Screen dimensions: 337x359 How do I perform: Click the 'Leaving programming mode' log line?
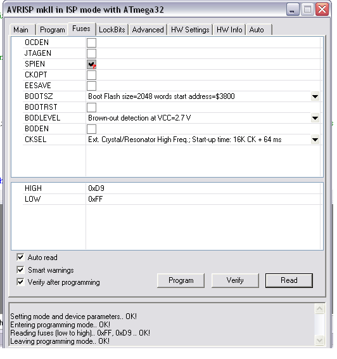point(60,341)
